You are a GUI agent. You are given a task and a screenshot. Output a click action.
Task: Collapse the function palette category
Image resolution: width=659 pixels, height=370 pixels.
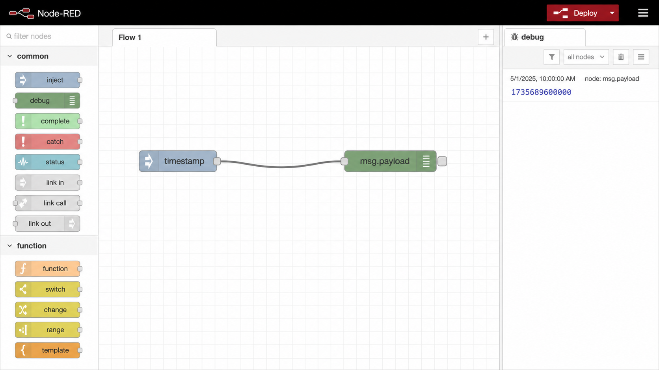click(49, 246)
